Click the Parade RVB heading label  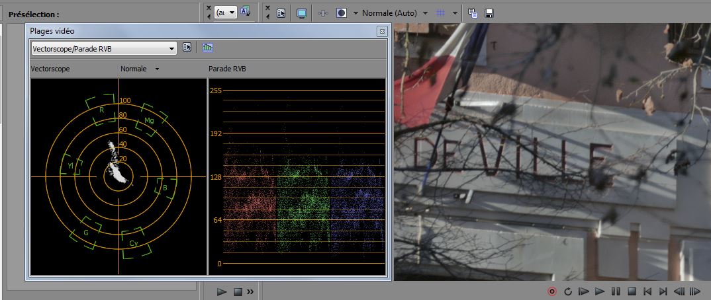(x=227, y=69)
